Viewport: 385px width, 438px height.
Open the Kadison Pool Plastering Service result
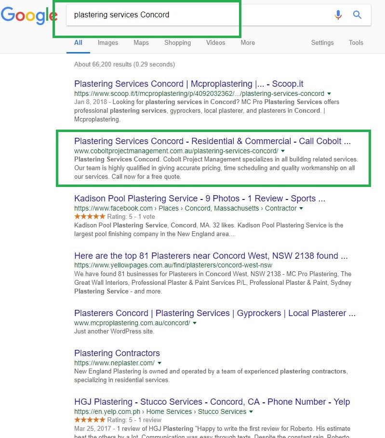(x=199, y=199)
